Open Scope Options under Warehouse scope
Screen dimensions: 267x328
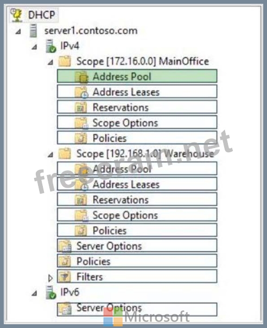pyautogui.click(x=137, y=215)
